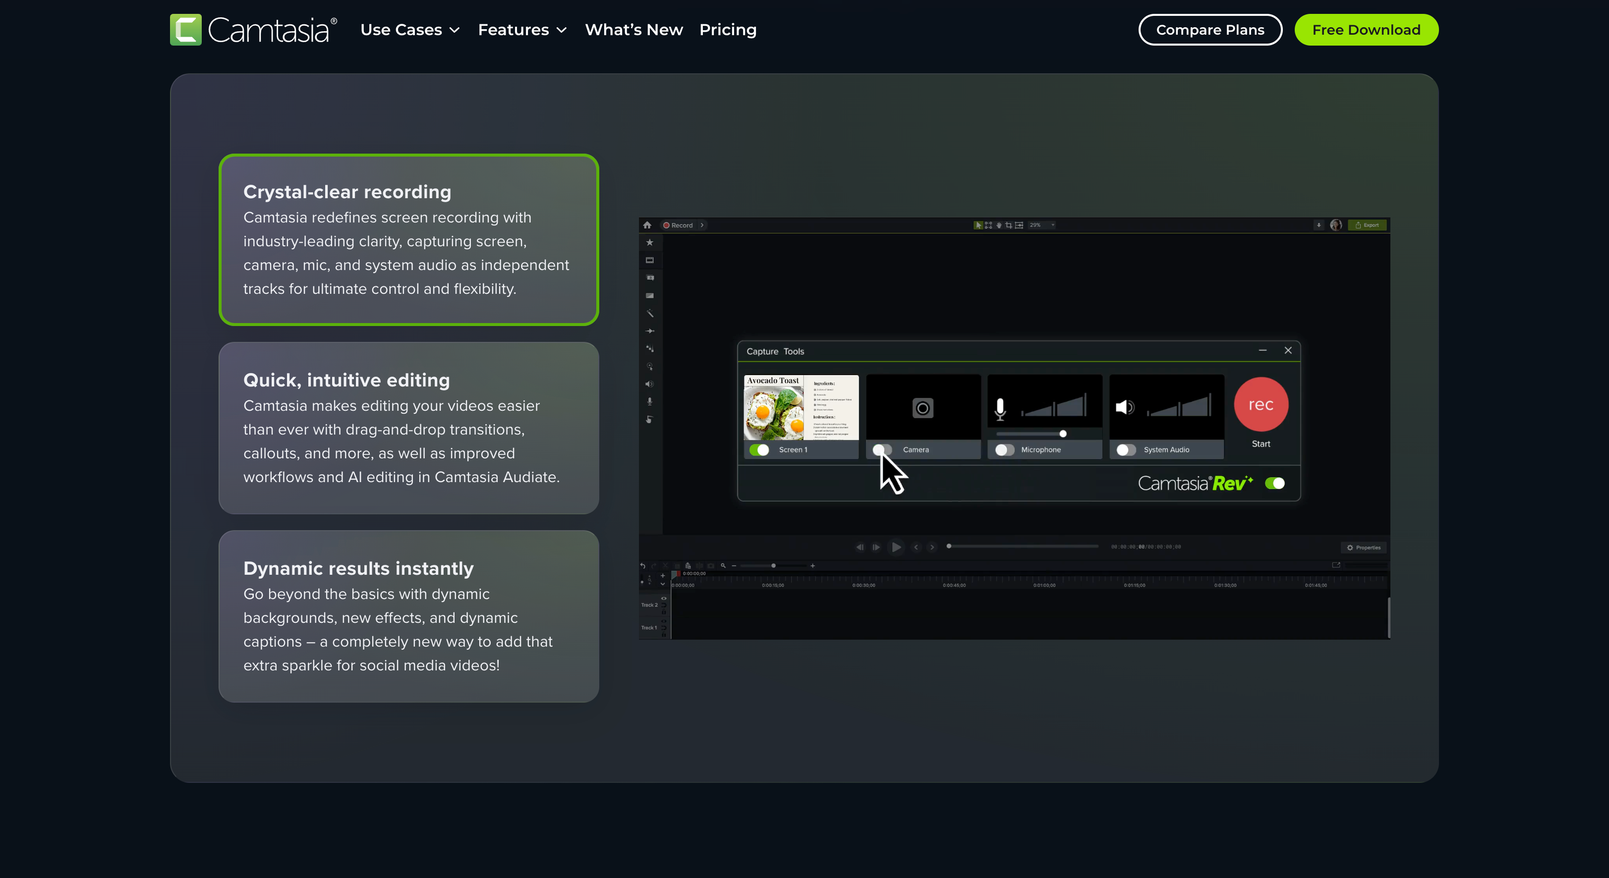Toggle Track 1 visibility eye icon
Viewport: 1609px width, 878px height.
[x=664, y=621]
